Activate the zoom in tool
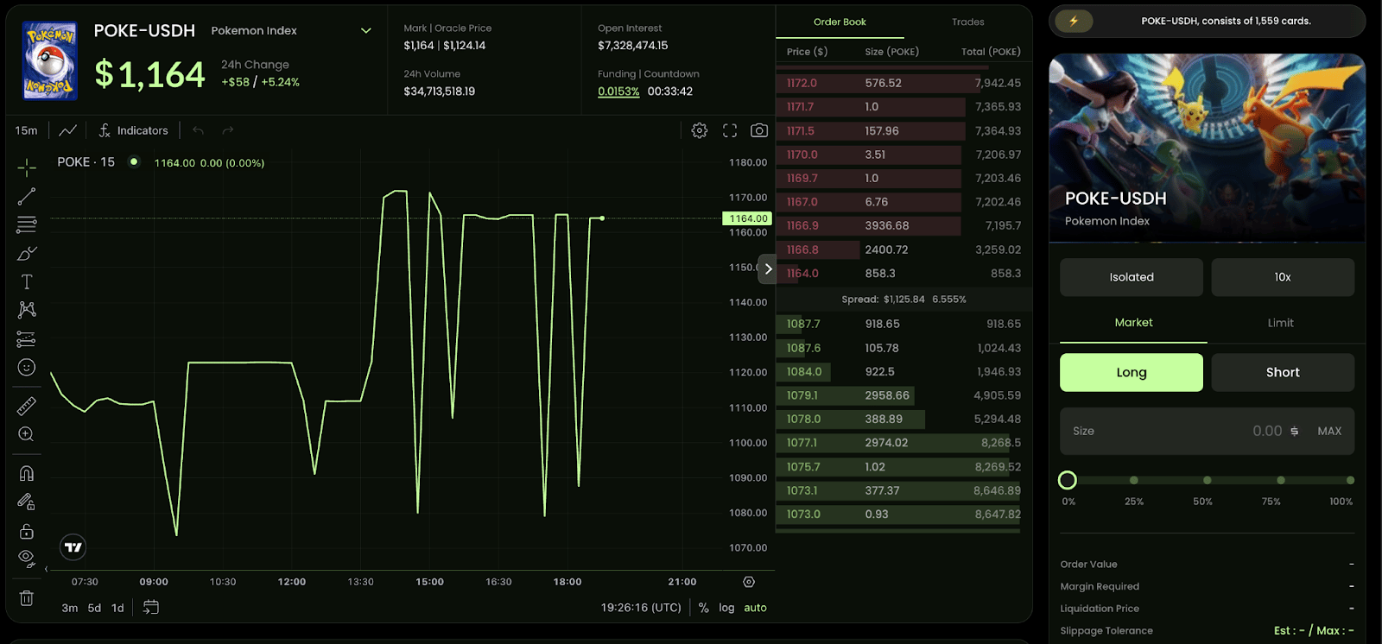Screen dimensions: 1382x644 pyautogui.click(x=27, y=434)
